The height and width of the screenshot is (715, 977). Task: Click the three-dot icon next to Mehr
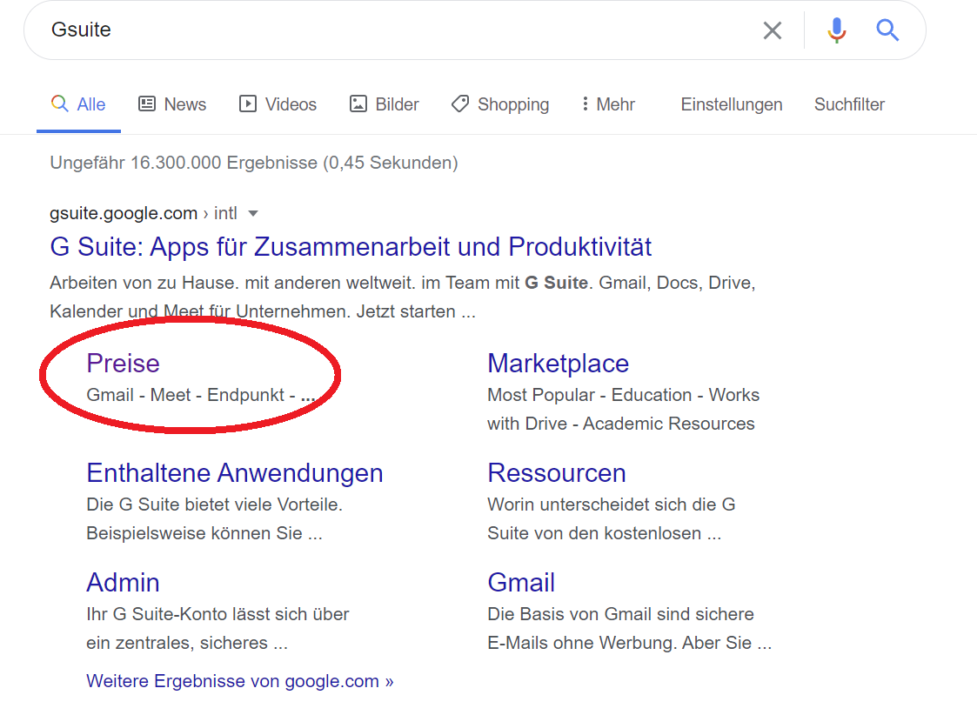[585, 104]
